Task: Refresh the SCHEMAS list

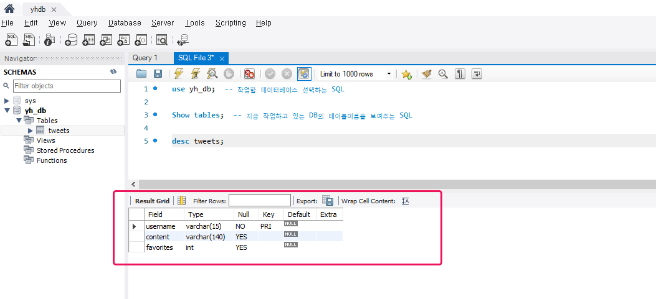Action: (x=113, y=72)
